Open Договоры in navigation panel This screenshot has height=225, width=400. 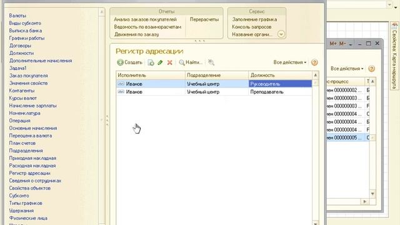coord(20,46)
